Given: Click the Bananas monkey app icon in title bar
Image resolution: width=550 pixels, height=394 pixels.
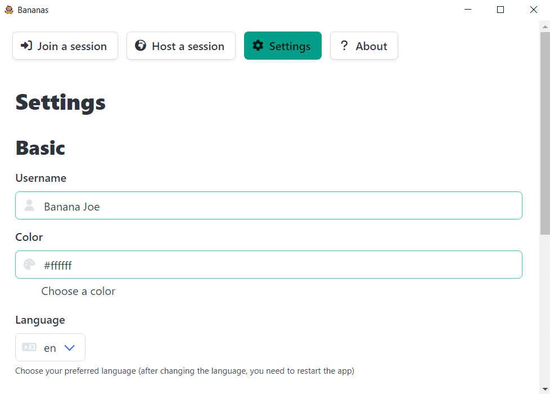Looking at the screenshot, I should (x=8, y=10).
